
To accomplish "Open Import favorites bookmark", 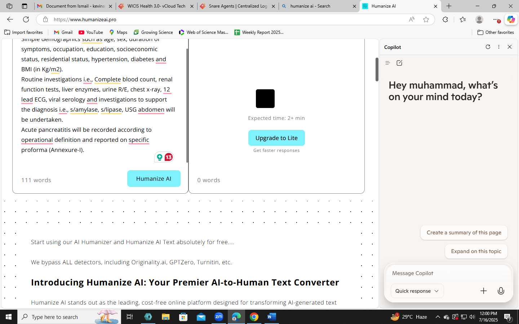I will [23, 32].
